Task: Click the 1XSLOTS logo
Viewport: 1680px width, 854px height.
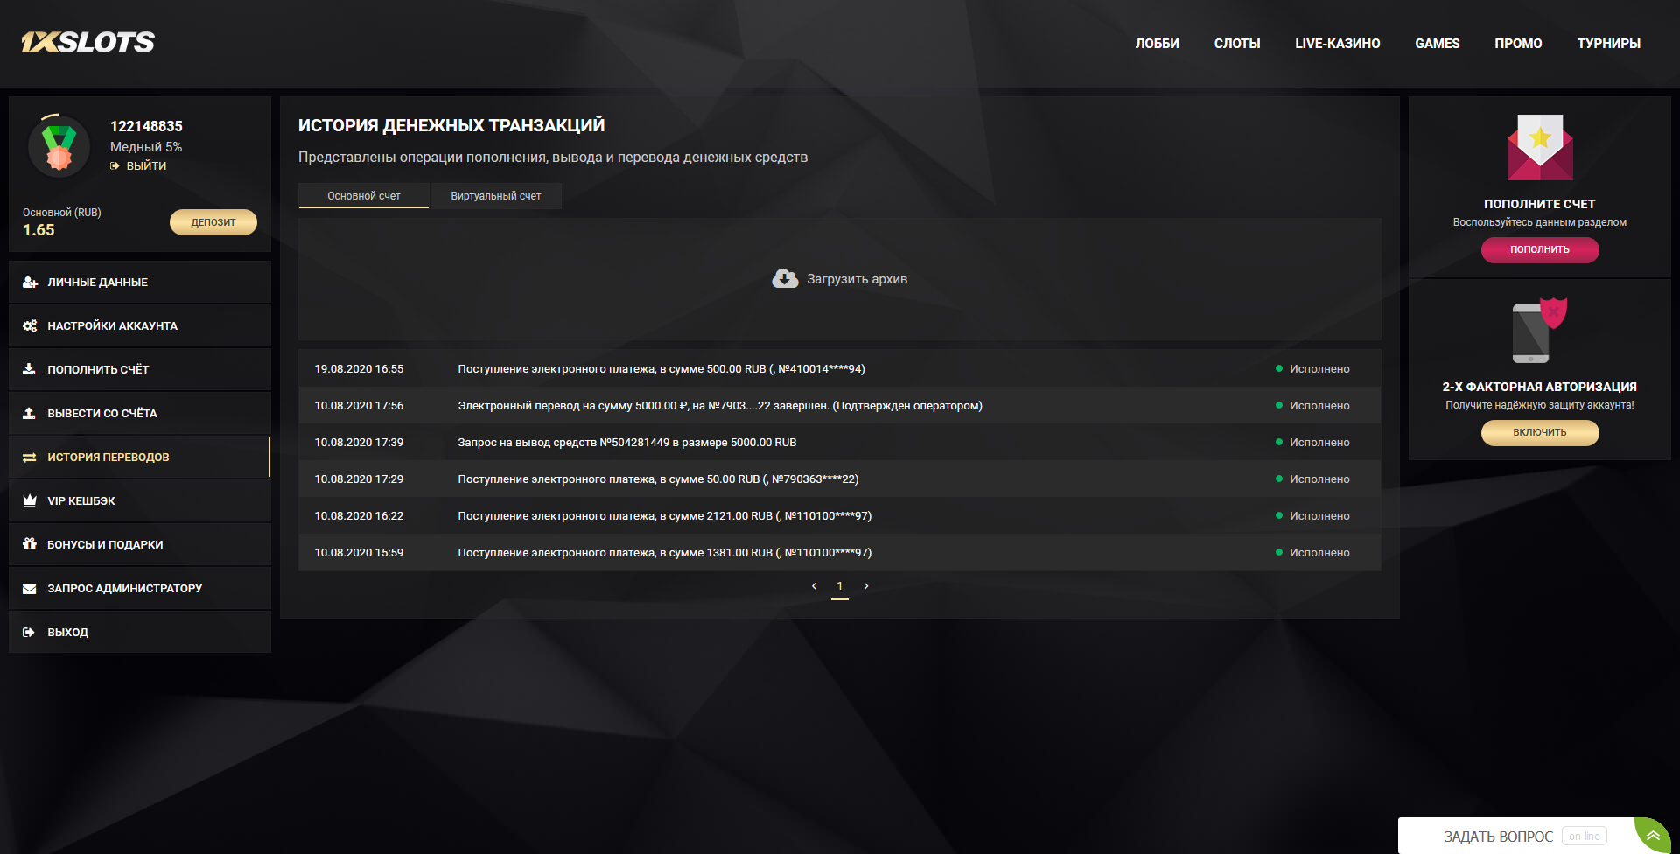Action: click(87, 42)
